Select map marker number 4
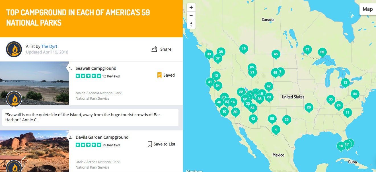Image resolution: width=376 pixels, height=172 pixels. (x=276, y=130)
